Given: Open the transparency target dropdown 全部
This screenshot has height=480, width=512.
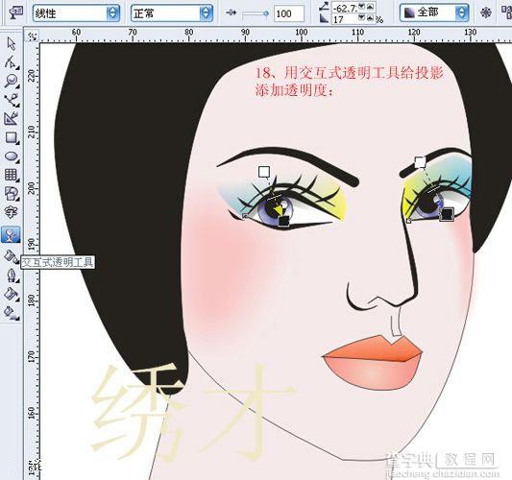Looking at the screenshot, I should tap(434, 12).
